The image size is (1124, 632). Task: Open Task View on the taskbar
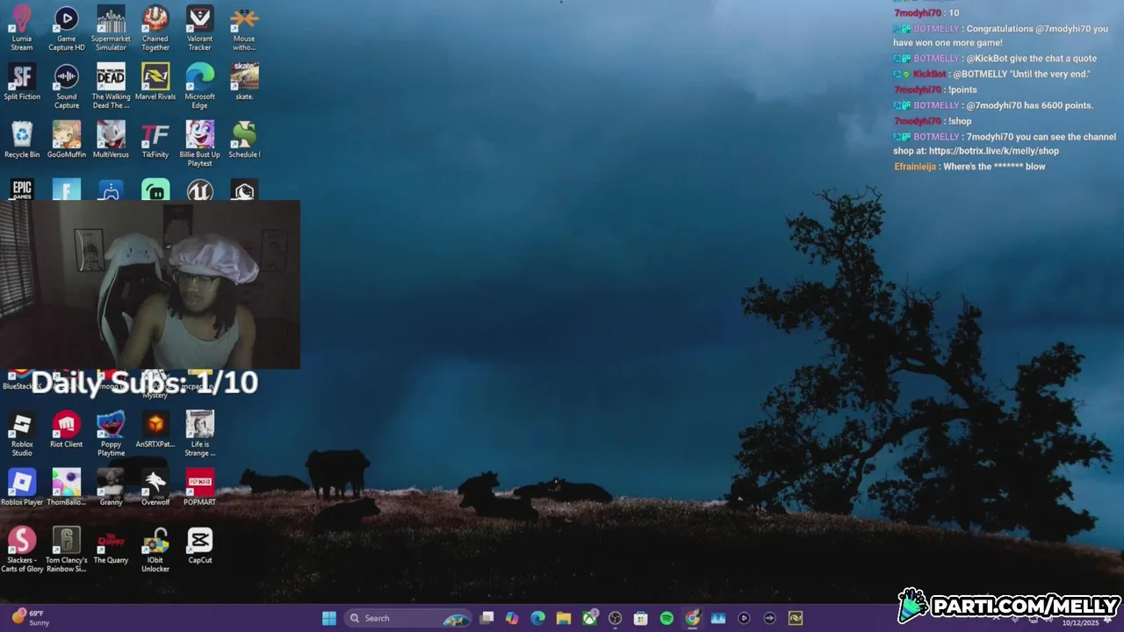coord(486,618)
